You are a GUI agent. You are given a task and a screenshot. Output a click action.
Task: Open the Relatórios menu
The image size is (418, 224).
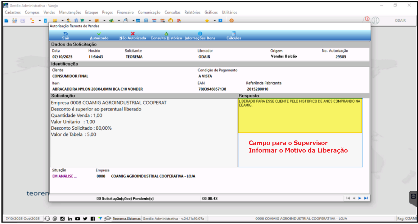coord(192,12)
